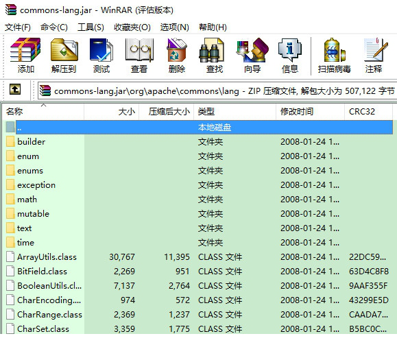Open the Comment (注释) tool
The image size is (397, 347).
[x=376, y=50]
